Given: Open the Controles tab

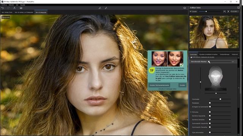Looking at the screenshot, I should (x=193, y=54).
